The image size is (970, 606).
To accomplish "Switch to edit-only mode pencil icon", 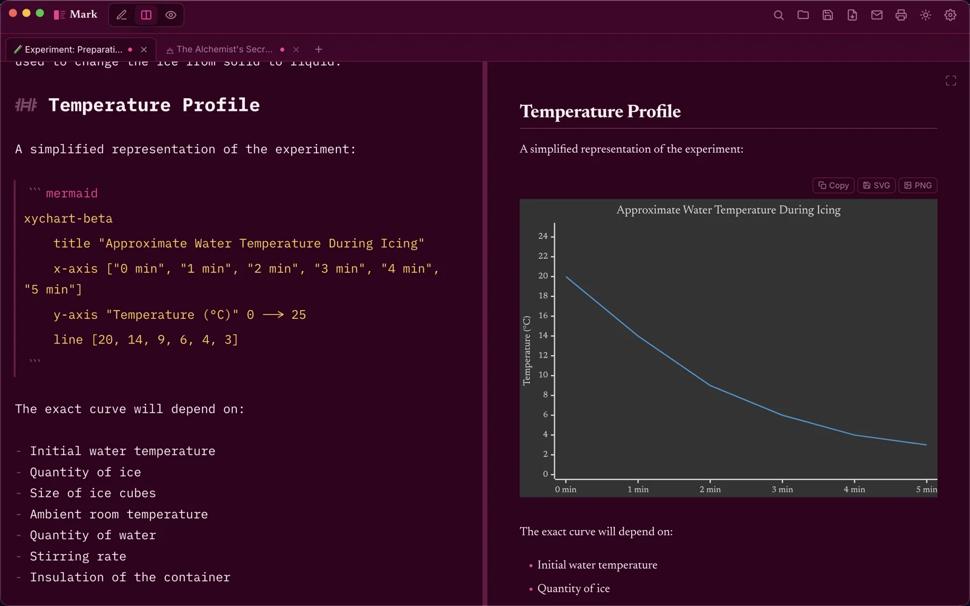I will click(x=122, y=15).
